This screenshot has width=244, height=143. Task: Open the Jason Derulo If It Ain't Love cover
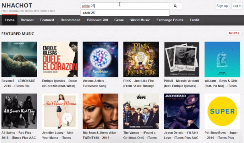coord(182,111)
